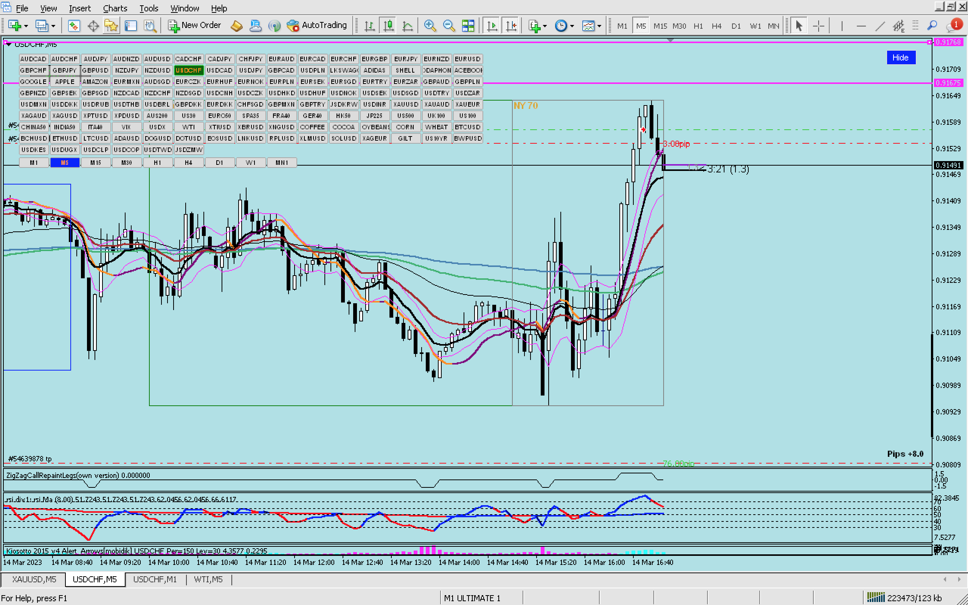The width and height of the screenshot is (968, 605).
Task: Open the Tile Windows layout icon
Action: coord(468,26)
